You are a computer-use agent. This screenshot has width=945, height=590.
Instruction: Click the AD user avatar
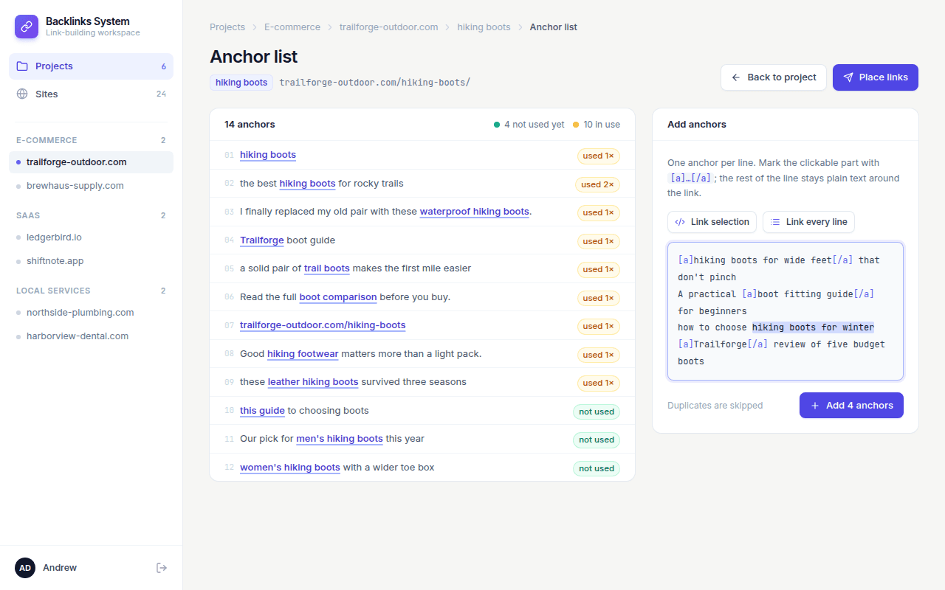25,568
